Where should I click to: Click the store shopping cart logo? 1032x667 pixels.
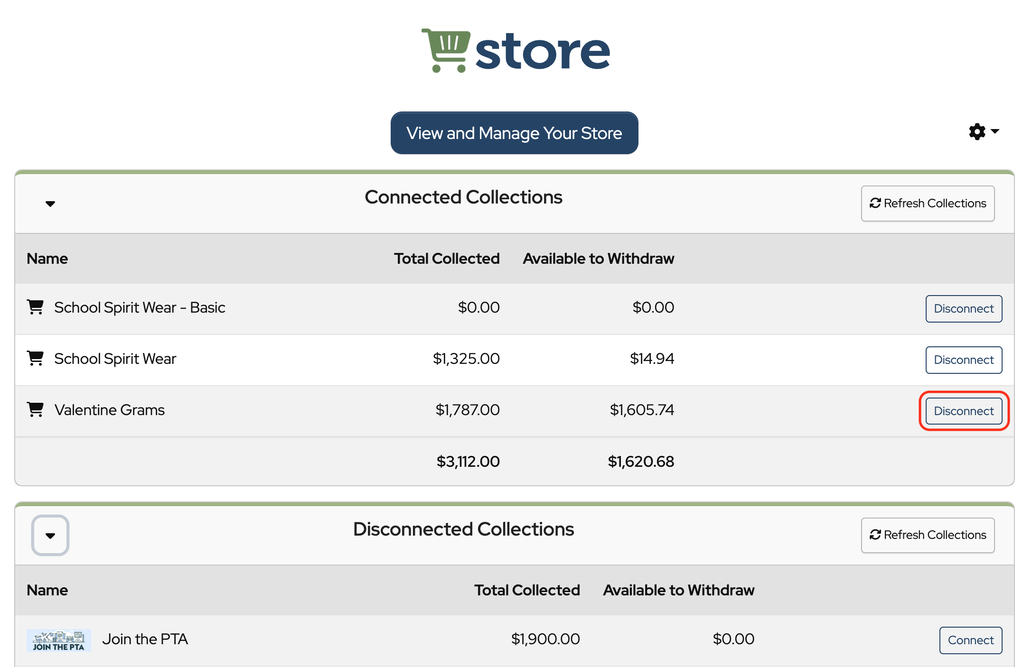click(446, 51)
